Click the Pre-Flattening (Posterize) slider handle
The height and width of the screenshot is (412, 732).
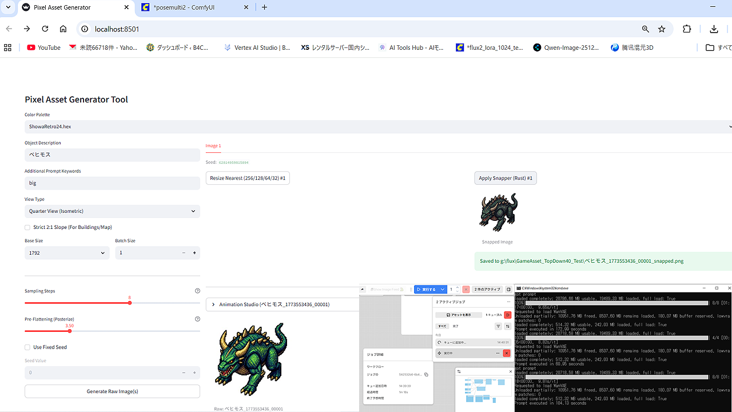click(x=69, y=331)
